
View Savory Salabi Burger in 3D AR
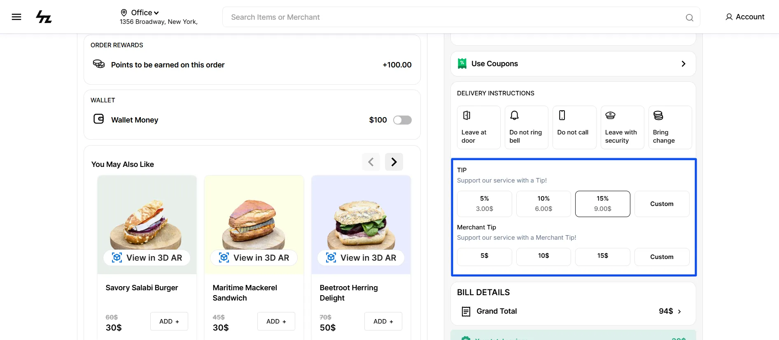coord(147,258)
